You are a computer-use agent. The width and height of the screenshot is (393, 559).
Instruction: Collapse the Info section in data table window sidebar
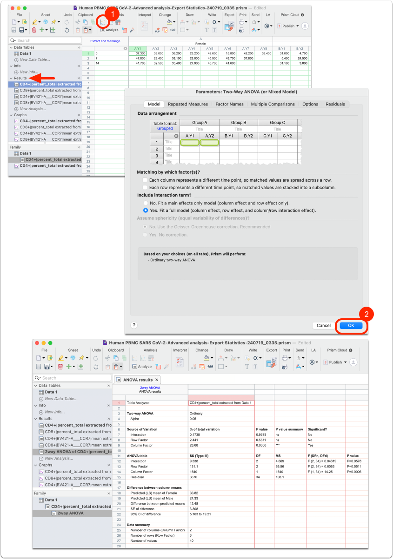pyautogui.click(x=11, y=66)
